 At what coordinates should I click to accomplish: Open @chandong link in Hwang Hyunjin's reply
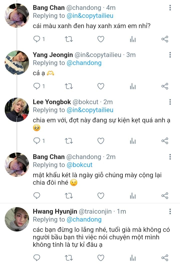84,219
